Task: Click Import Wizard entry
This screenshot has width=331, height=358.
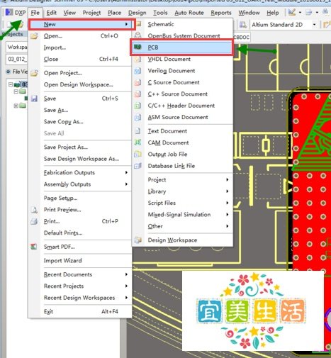Action: tap(79, 260)
